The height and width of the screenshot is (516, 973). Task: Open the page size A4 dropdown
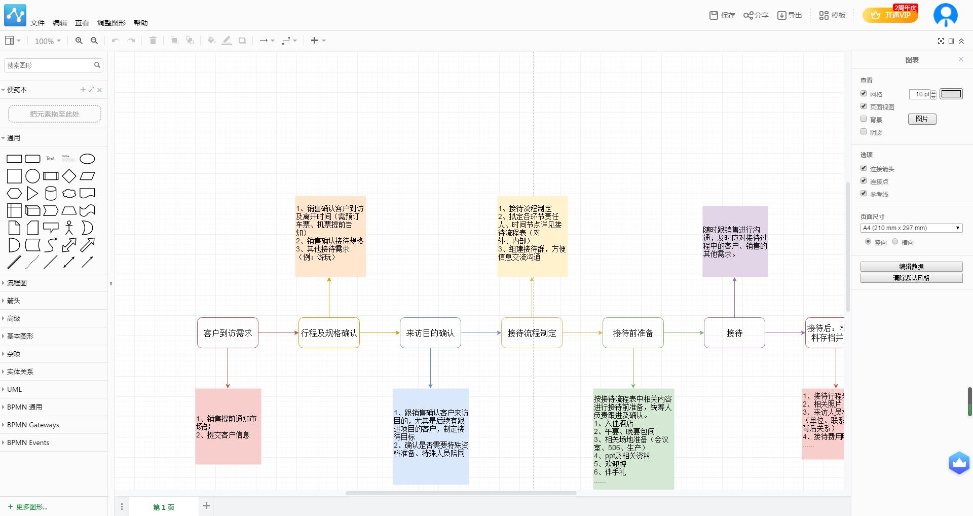click(x=911, y=228)
